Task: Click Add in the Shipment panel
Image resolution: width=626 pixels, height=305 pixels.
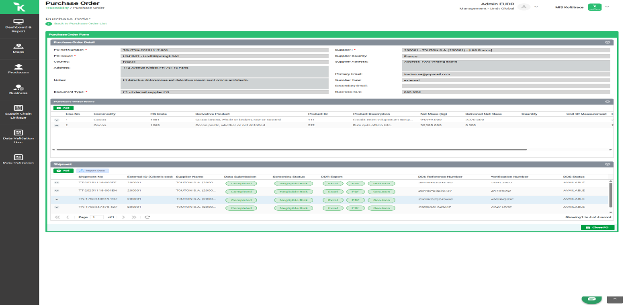Action: pos(64,171)
